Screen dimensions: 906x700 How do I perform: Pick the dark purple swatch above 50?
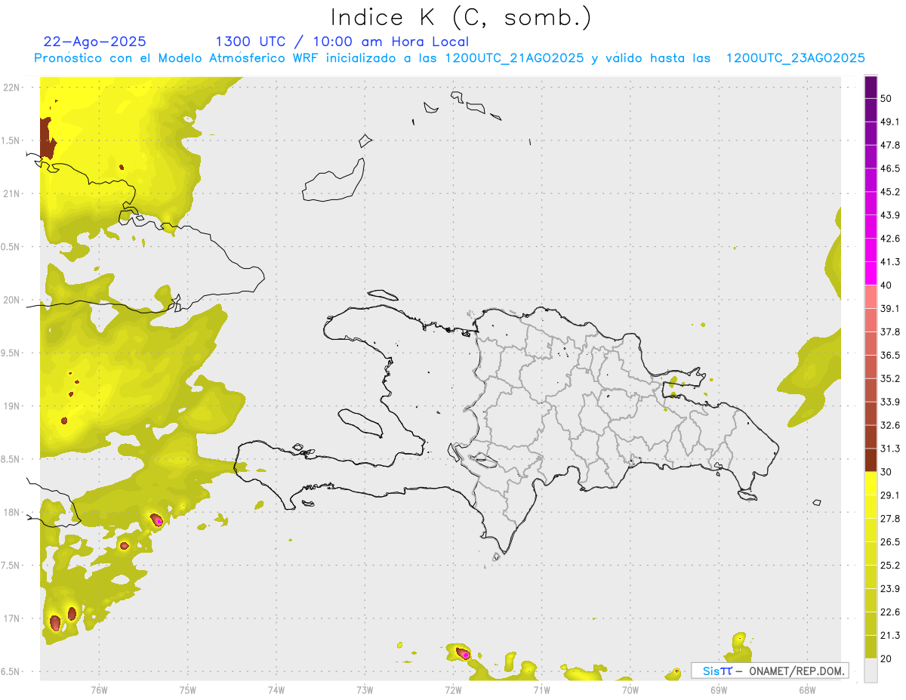point(871,87)
